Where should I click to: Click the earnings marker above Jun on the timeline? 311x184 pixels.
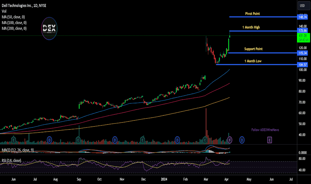(13, 140)
